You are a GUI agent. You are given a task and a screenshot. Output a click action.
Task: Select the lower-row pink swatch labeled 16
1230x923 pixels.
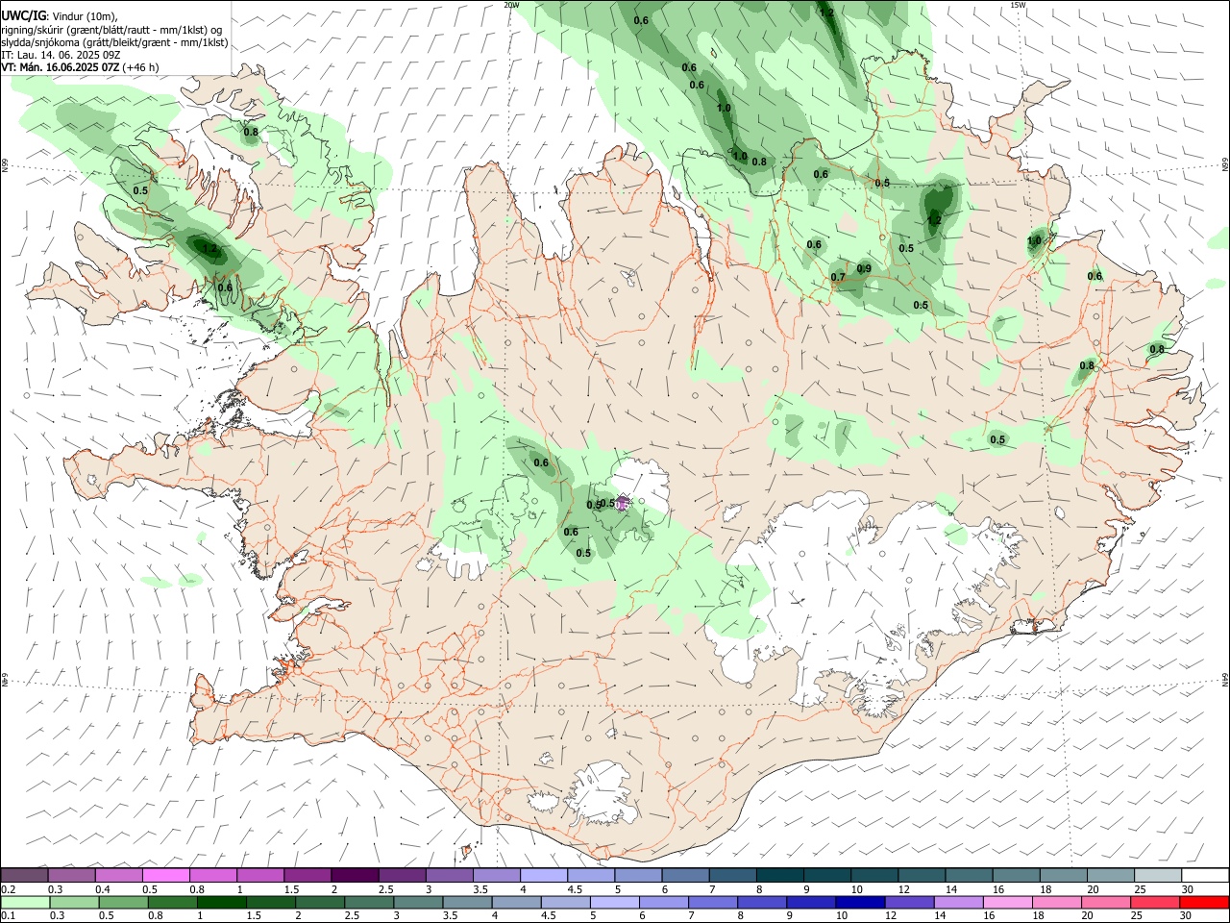point(1007,902)
